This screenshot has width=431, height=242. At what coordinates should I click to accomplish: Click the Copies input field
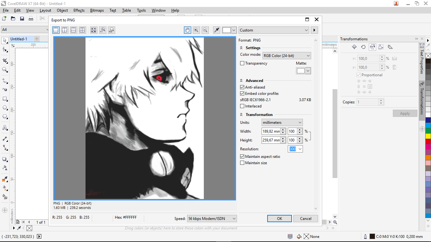368,102
